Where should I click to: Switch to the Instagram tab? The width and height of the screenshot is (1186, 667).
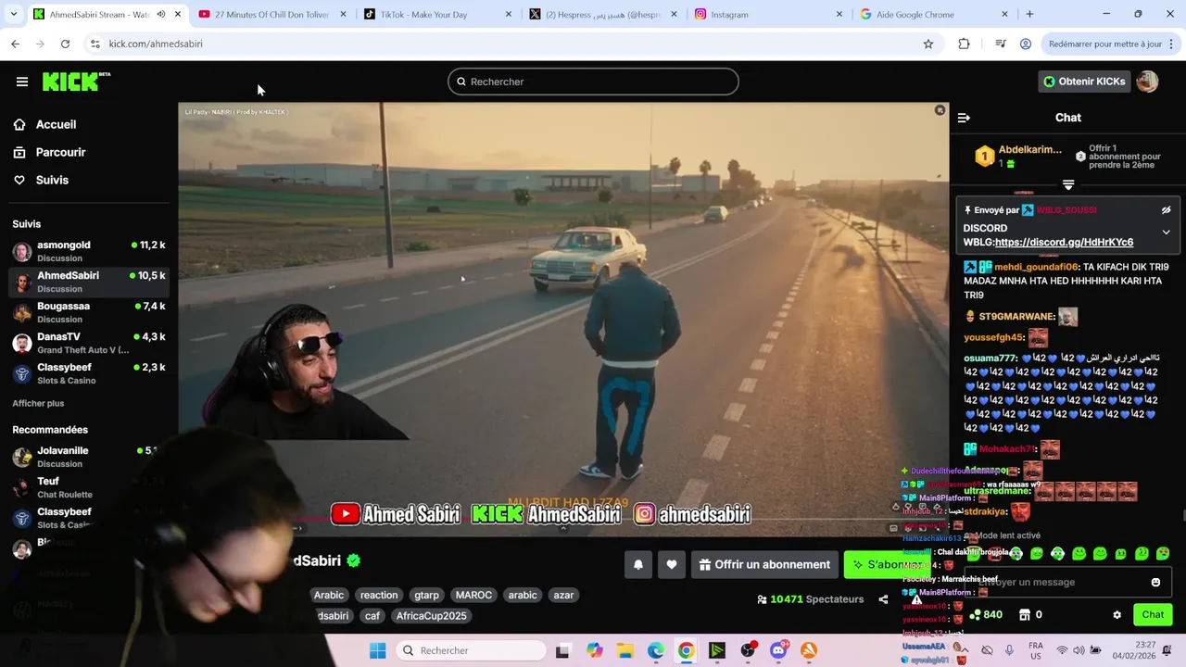click(x=768, y=14)
